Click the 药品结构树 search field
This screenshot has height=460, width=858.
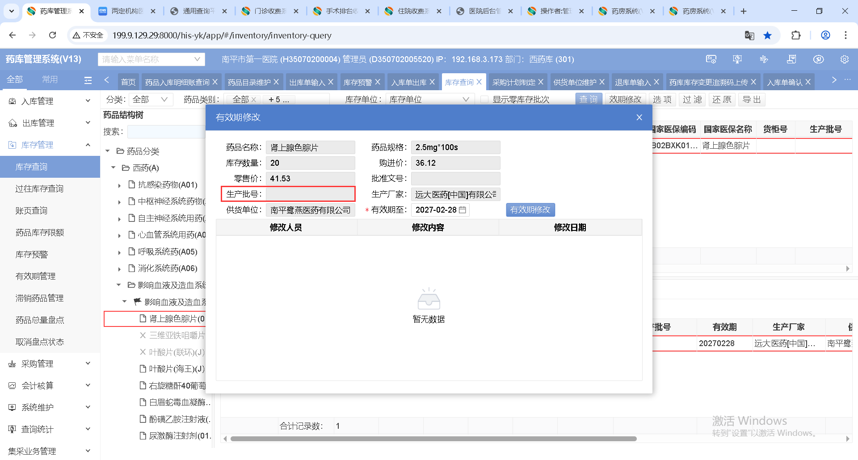coord(166,132)
